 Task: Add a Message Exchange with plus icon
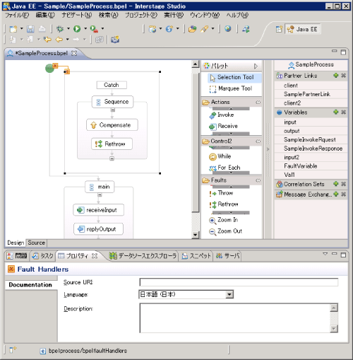point(336,194)
